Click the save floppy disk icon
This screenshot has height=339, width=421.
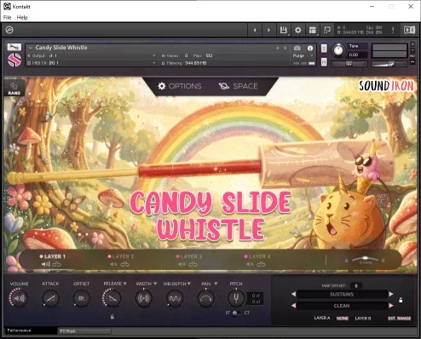(x=283, y=30)
